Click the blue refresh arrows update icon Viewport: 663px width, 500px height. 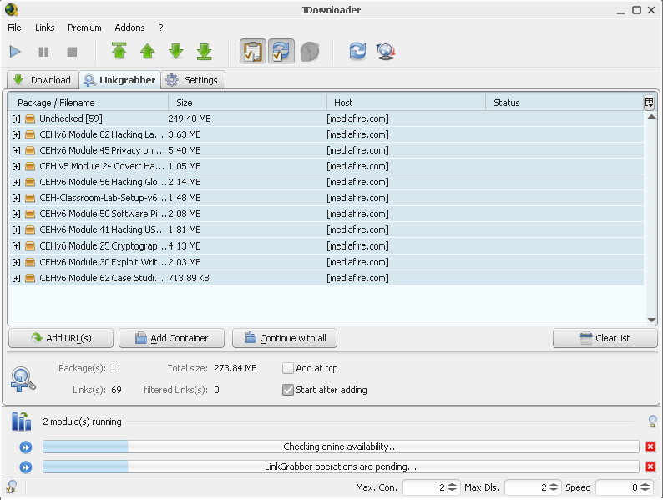357,51
